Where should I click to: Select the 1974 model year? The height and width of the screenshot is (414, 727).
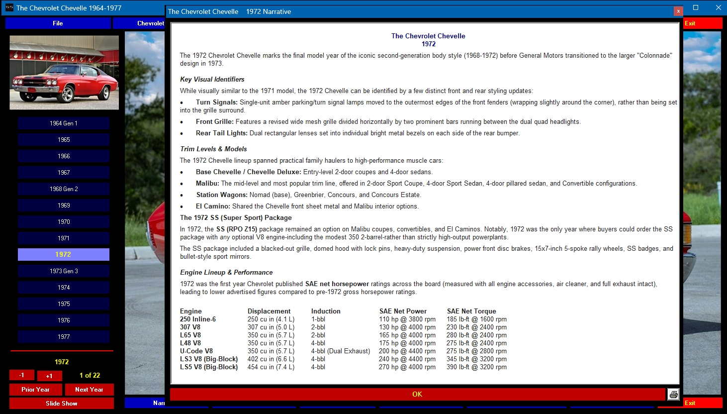[64, 288]
